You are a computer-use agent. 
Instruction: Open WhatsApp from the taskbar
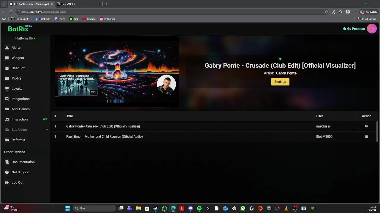(164, 208)
